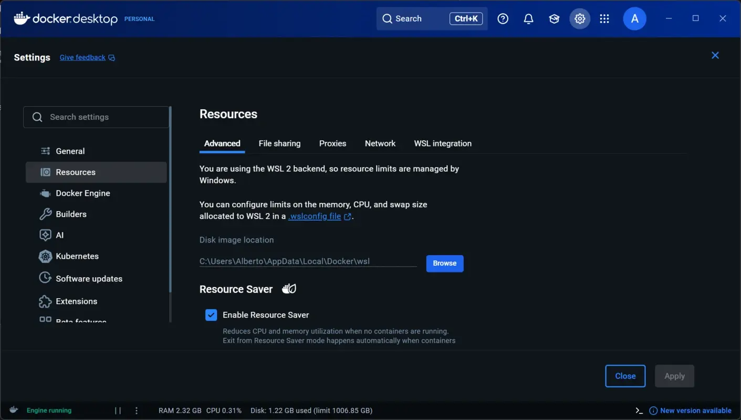Viewport: 741px width, 420px height.
Task: Pause the Docker engine from the status bar
Action: pos(117,410)
